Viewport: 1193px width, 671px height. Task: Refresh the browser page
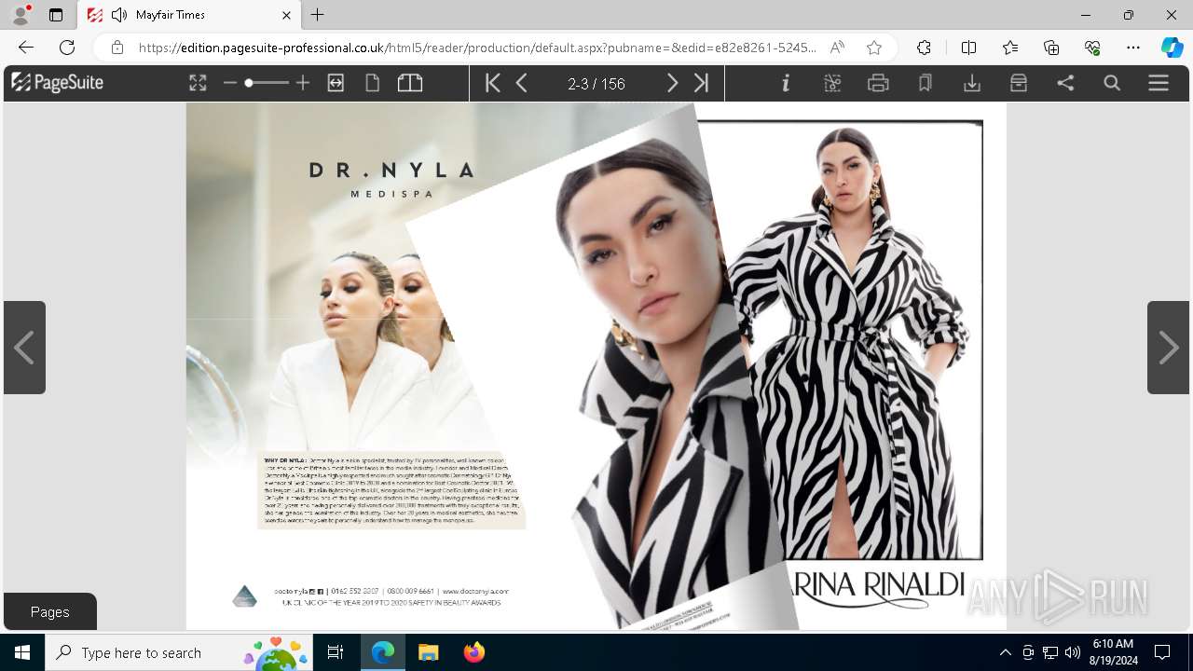click(67, 48)
